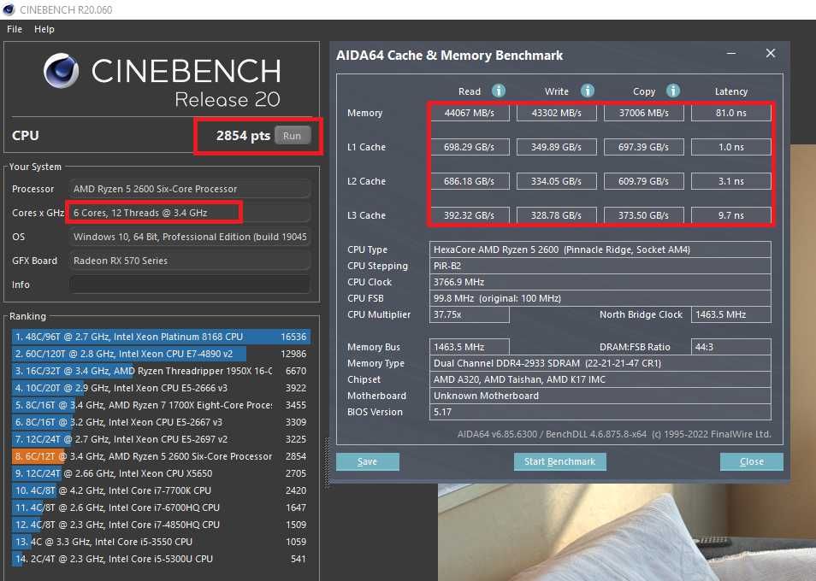Click the Read info icon in AIDA64

498,91
